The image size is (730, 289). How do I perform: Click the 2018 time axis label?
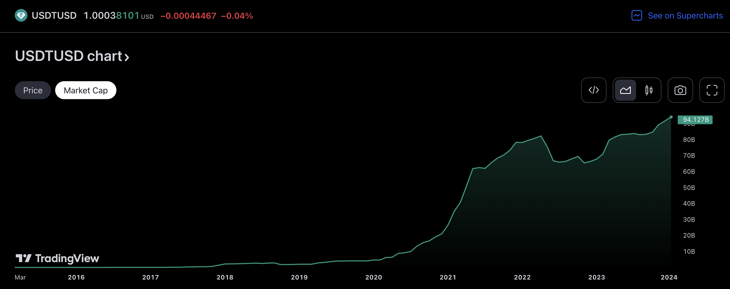pyautogui.click(x=225, y=277)
